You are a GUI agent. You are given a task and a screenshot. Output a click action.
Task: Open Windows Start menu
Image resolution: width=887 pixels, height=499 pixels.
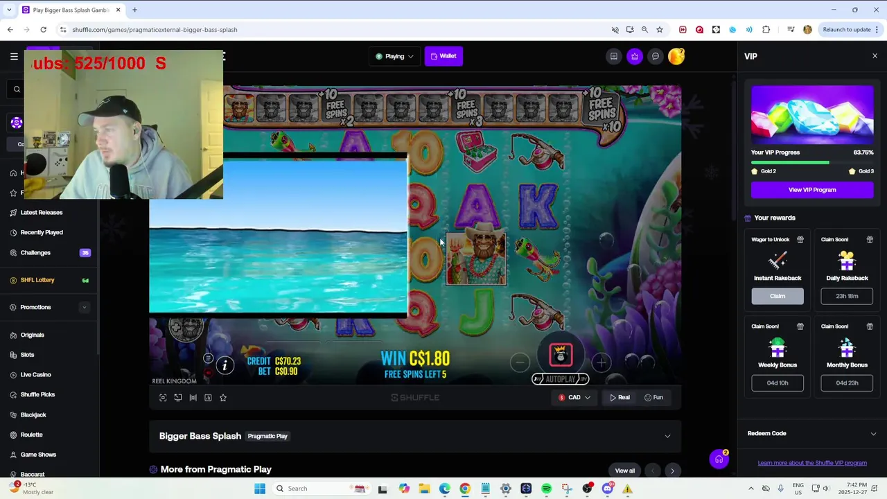(260, 489)
